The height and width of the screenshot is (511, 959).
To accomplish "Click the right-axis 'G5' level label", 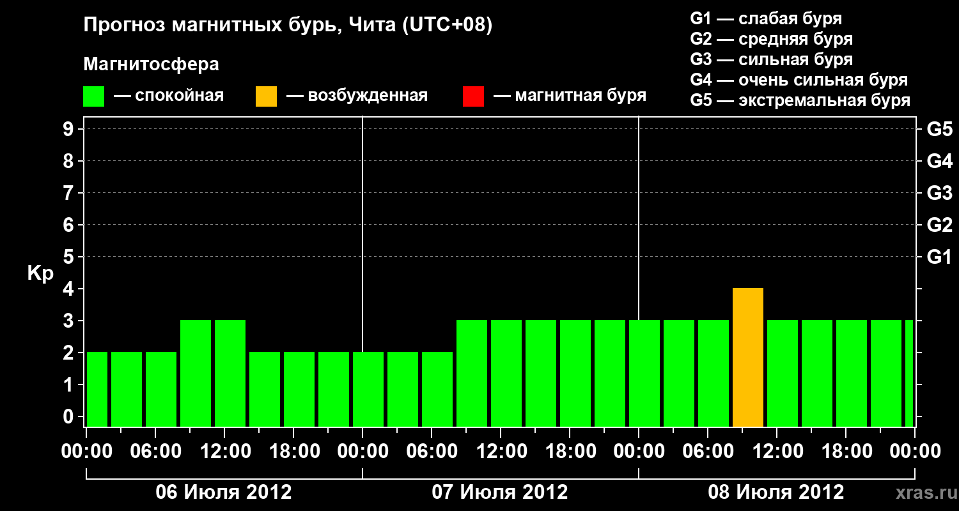I will pyautogui.click(x=940, y=129).
